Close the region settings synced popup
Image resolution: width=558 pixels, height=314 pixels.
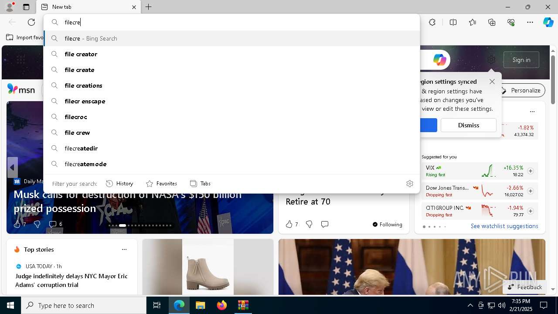click(x=492, y=82)
